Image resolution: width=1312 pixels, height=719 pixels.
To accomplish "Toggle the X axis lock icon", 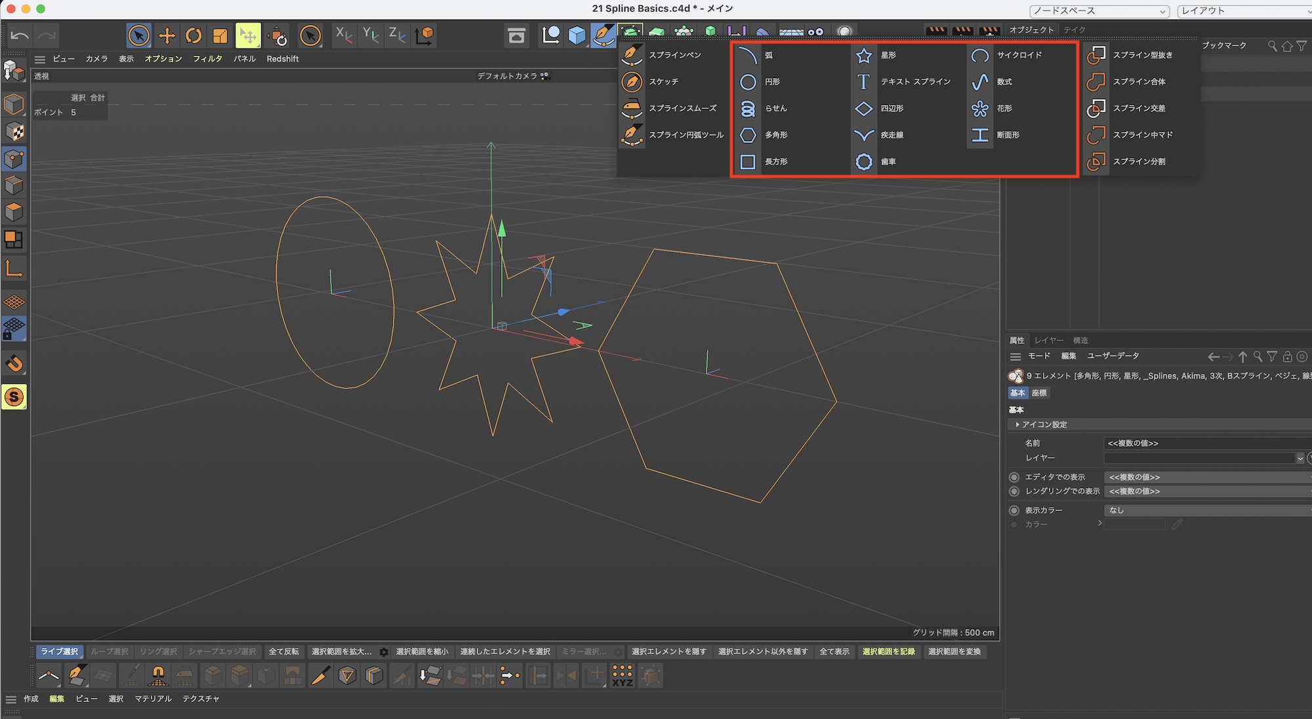I will 344,35.
